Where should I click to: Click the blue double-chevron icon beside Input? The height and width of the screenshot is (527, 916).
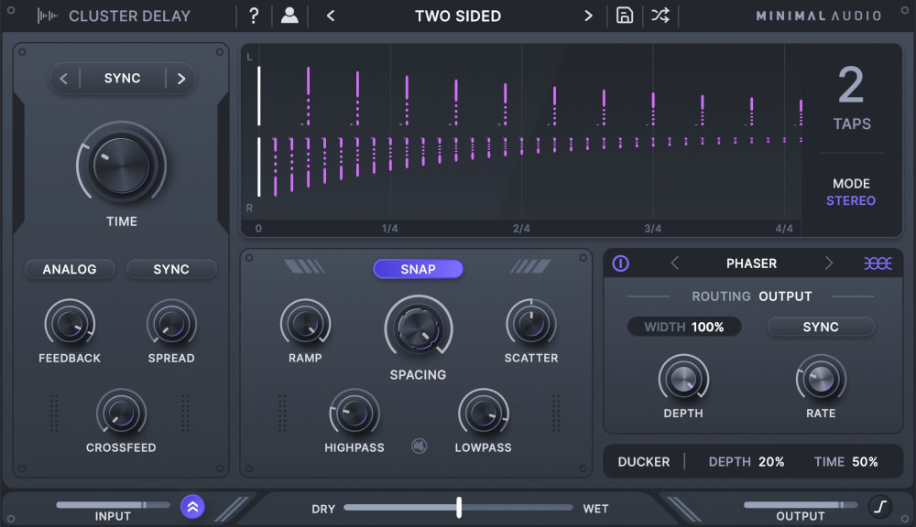pyautogui.click(x=192, y=508)
